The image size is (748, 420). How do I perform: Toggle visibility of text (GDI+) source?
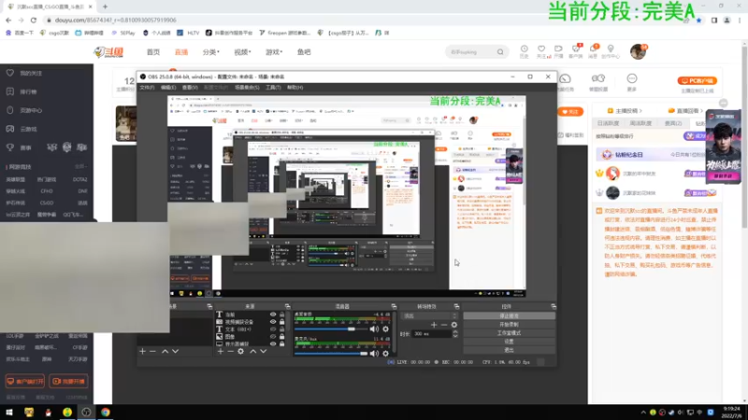pyautogui.click(x=273, y=329)
